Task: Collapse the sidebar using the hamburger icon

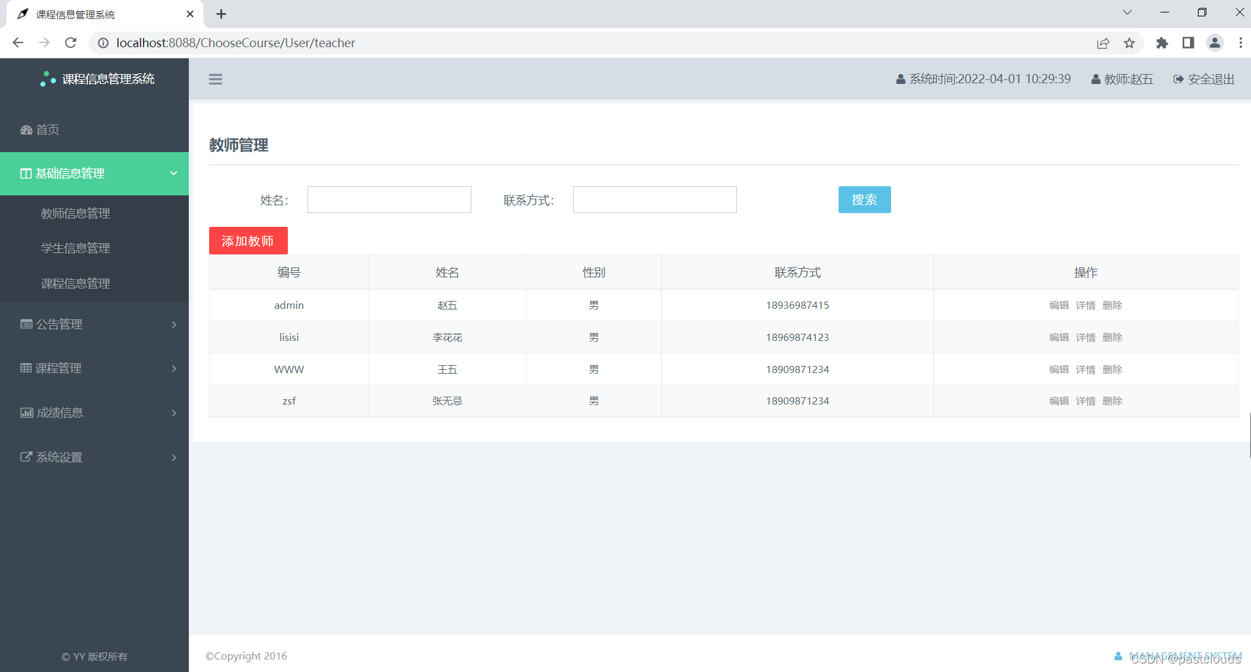Action: tap(216, 79)
